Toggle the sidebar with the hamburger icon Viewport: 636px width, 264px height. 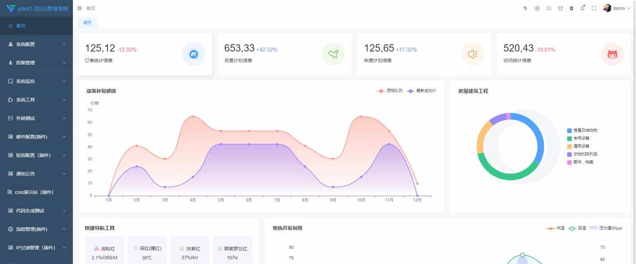[79, 8]
